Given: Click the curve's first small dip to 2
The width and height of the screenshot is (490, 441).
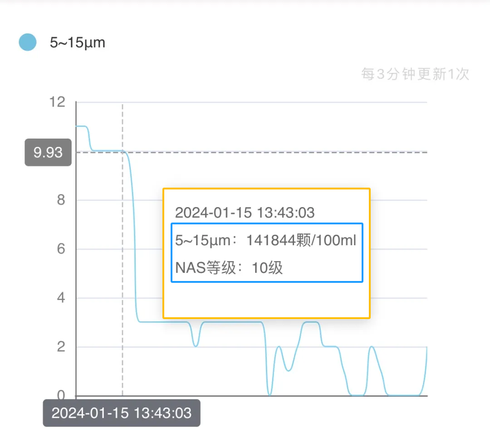Looking at the screenshot, I should [196, 346].
